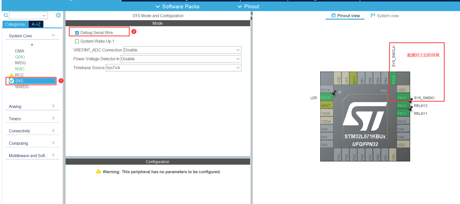Click pin PB4 on the chip

(385, 78)
